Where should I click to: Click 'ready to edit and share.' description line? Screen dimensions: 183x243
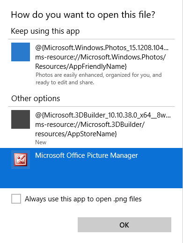pyautogui.click(x=65, y=82)
